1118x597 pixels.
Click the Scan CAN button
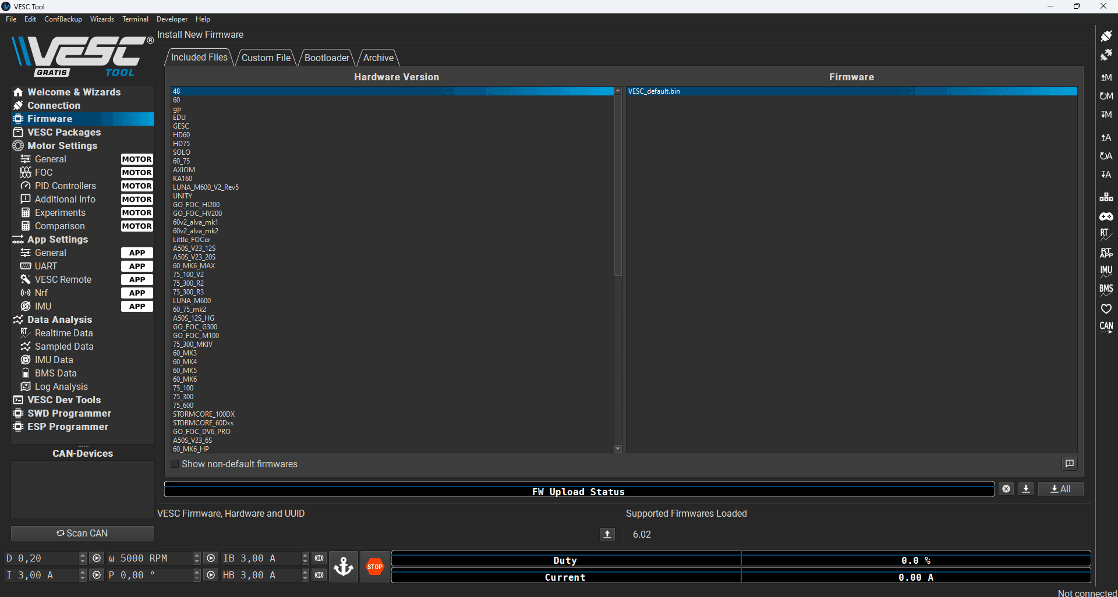click(x=82, y=534)
